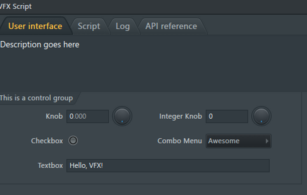
Task: Click the 'This is a control group' header
Action: tap(36, 98)
